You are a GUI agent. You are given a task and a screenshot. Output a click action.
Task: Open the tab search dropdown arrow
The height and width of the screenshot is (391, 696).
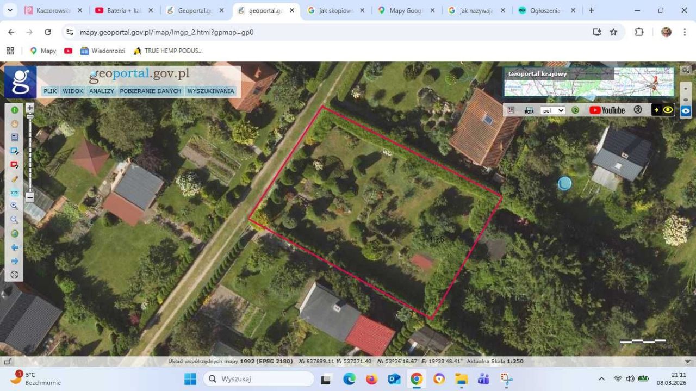(10, 10)
